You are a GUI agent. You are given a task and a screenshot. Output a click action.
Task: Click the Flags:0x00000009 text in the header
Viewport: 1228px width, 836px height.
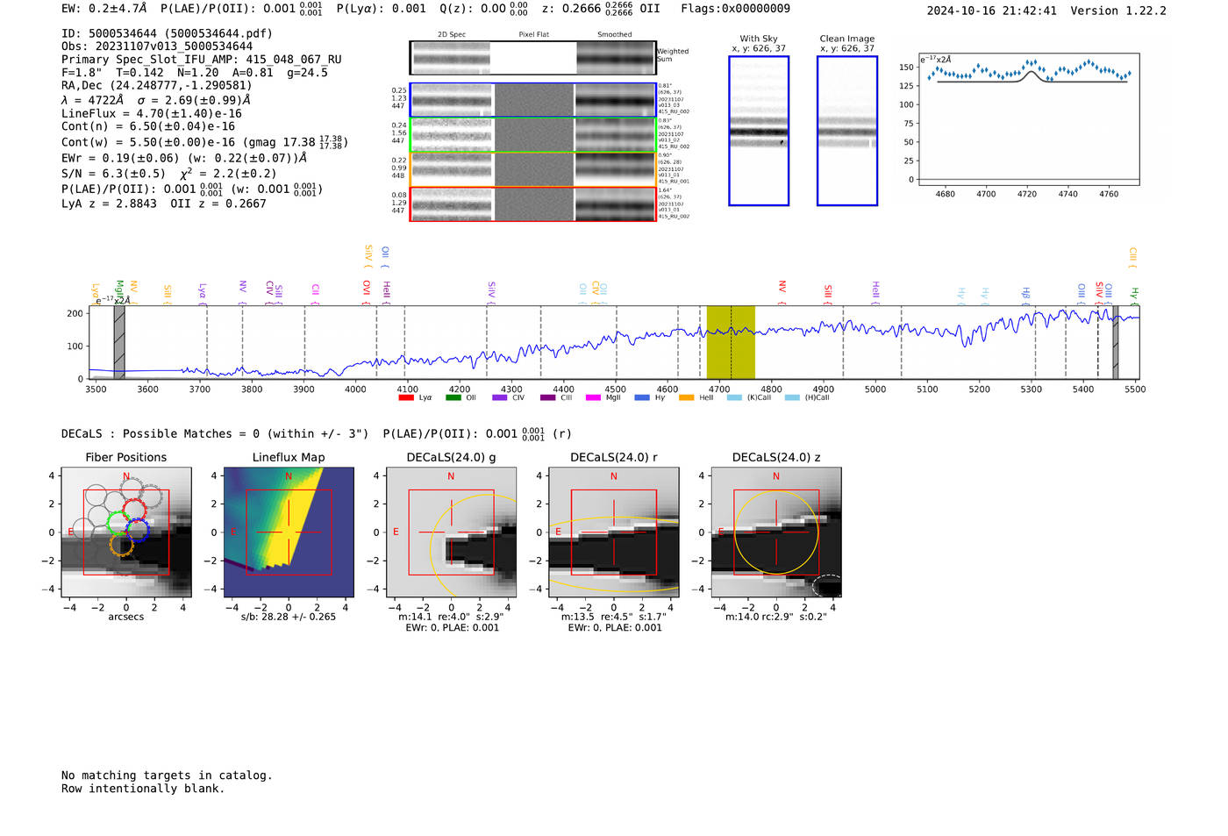[x=735, y=9]
